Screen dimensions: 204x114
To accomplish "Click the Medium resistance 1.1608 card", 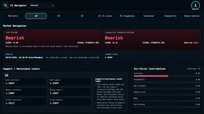I will pos(25,92).
